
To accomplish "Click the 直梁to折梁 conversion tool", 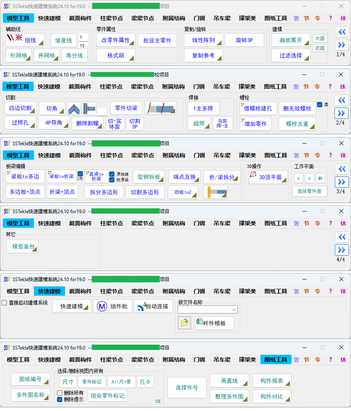I will 96,176.
